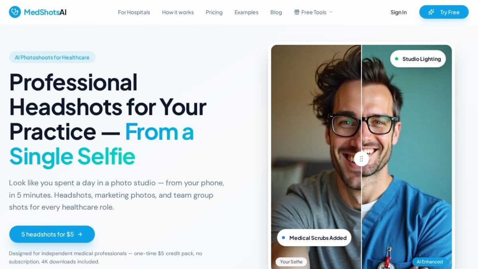The image size is (478, 269).
Task: Go to the Pricing page
Action: 214,12
